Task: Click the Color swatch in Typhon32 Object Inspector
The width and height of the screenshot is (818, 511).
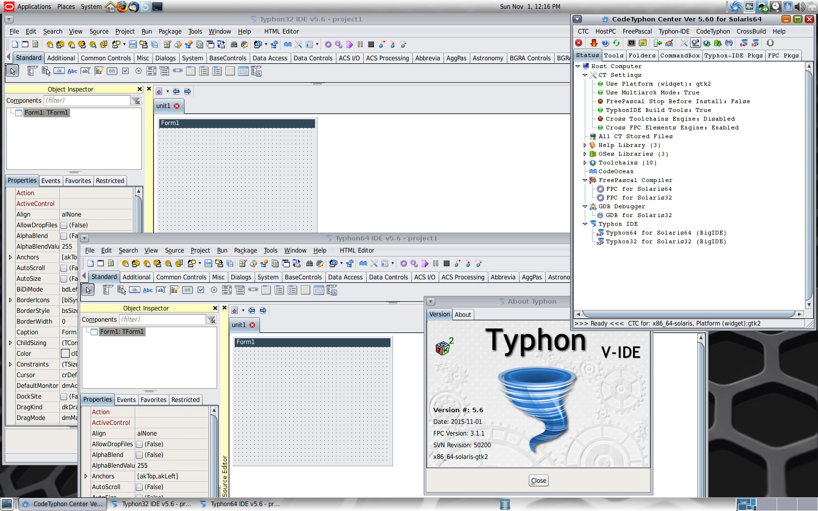Action: (x=65, y=354)
